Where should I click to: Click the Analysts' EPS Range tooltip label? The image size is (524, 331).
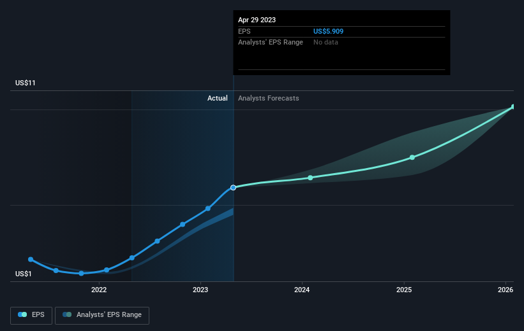pos(271,43)
